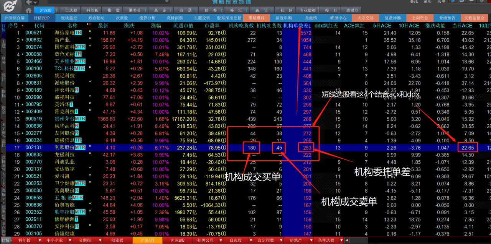Viewport: 491px width, 244px height.
Task: Click the T badge beside 英洛华
Action: (71, 104)
